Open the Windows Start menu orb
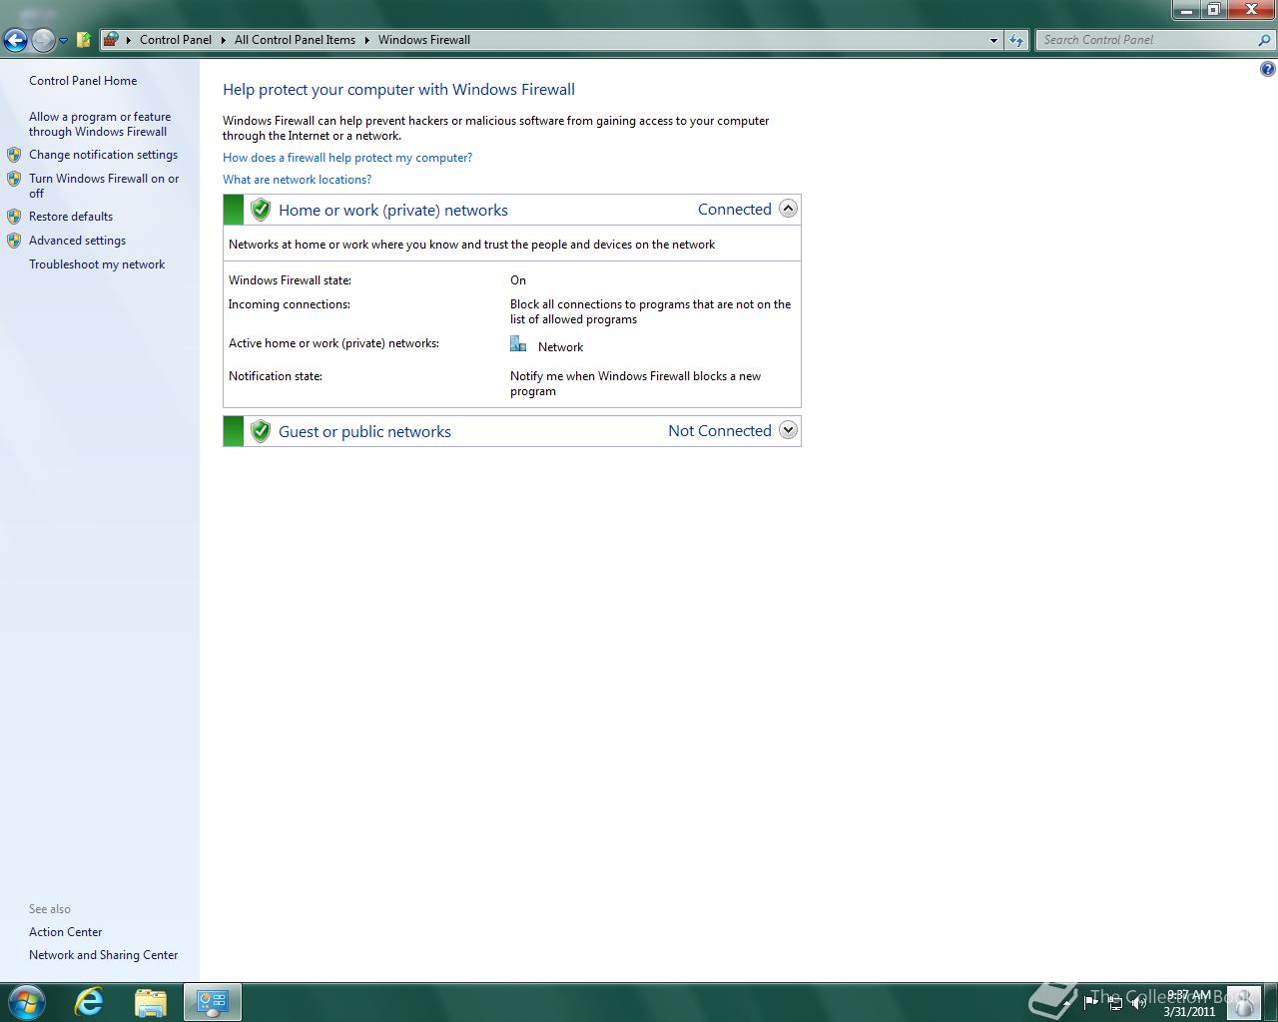This screenshot has height=1022, width=1278. click(27, 1001)
